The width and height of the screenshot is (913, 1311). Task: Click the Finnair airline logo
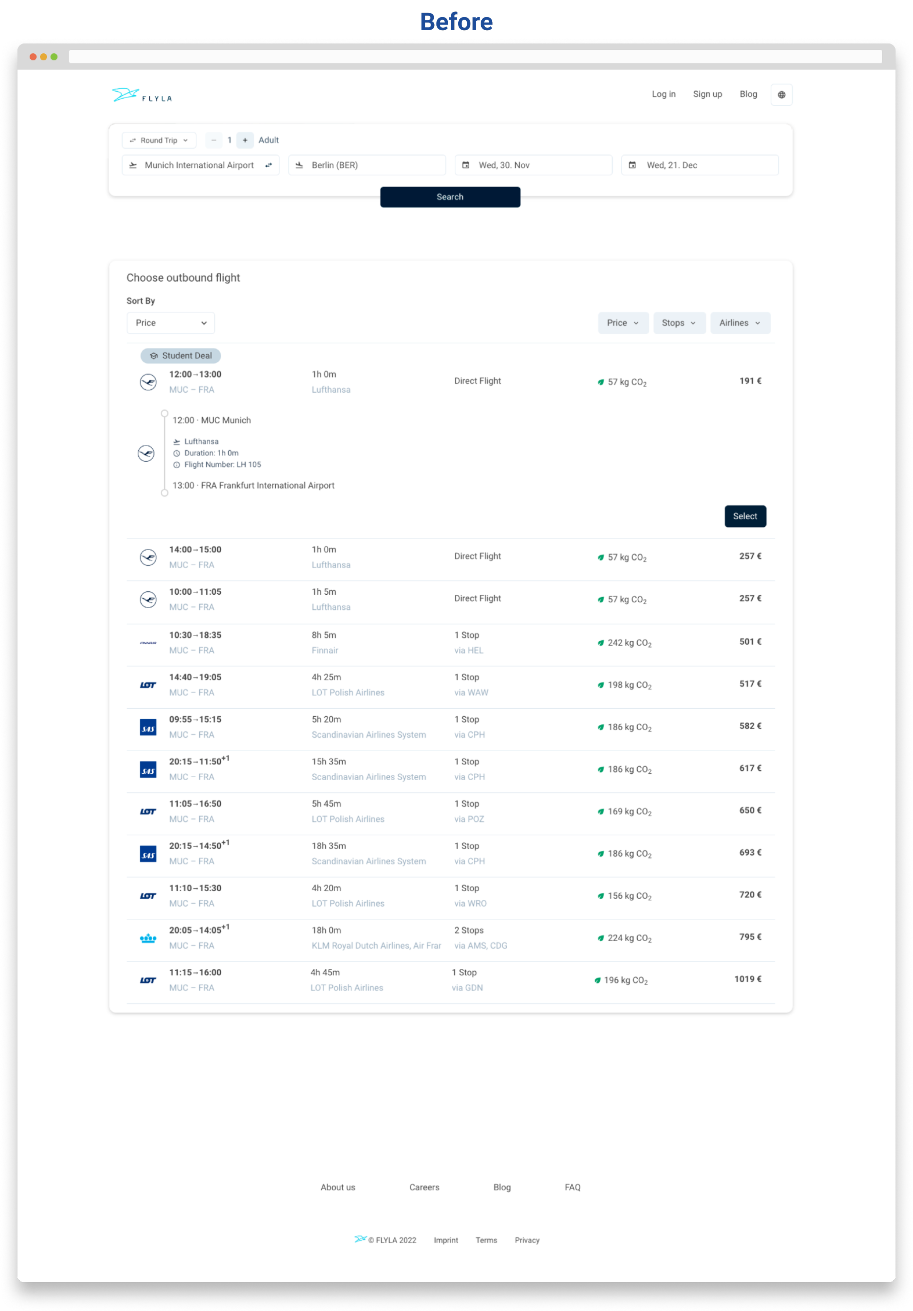tap(148, 643)
